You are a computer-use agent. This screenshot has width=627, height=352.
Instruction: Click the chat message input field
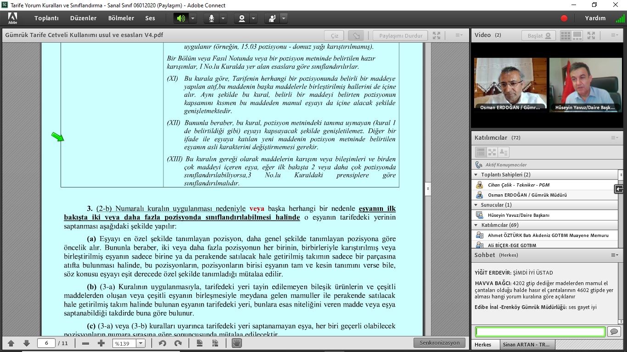[540, 331]
